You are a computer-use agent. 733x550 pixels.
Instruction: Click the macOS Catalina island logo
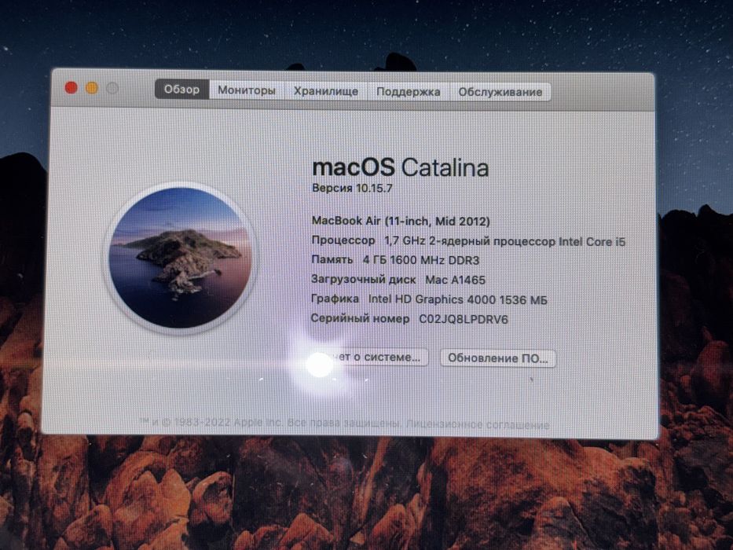point(180,258)
